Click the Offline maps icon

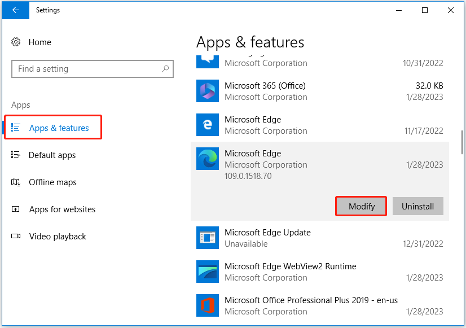tap(15, 182)
